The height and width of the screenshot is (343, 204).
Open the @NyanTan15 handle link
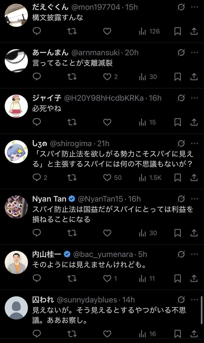click(x=100, y=199)
